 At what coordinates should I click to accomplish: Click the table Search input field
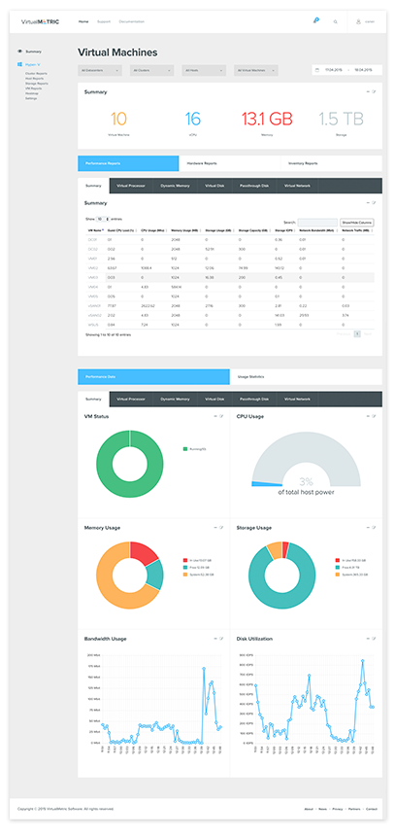(317, 223)
